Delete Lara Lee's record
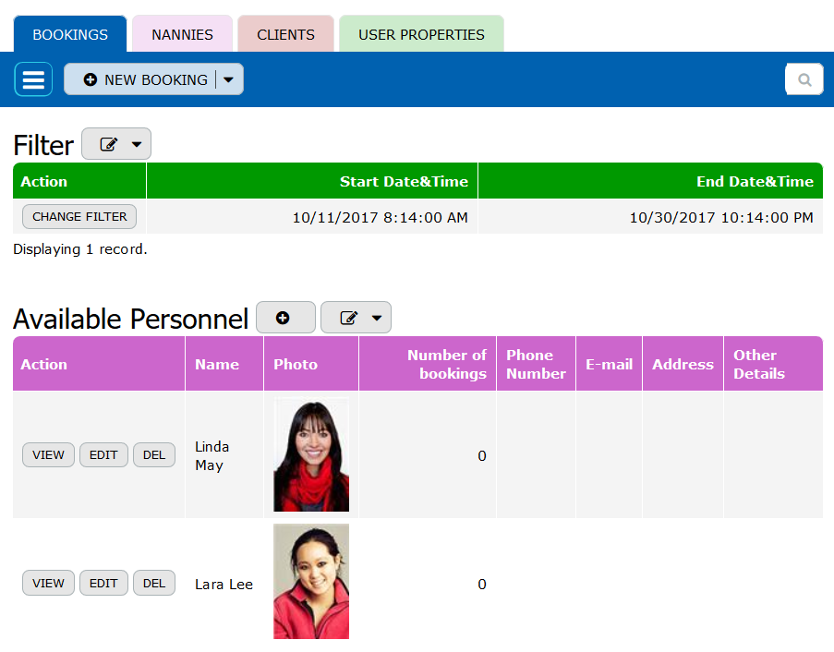834x652 pixels. [x=154, y=583]
